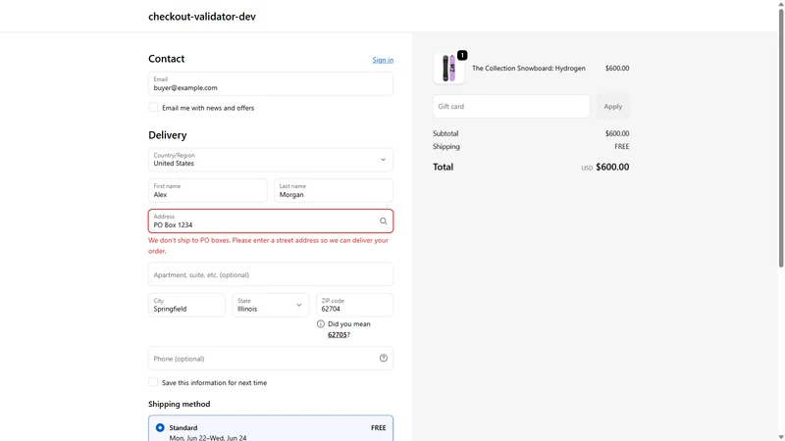Image resolution: width=785 pixels, height=441 pixels.
Task: Select the Standard shipping radio button
Action: [x=160, y=427]
